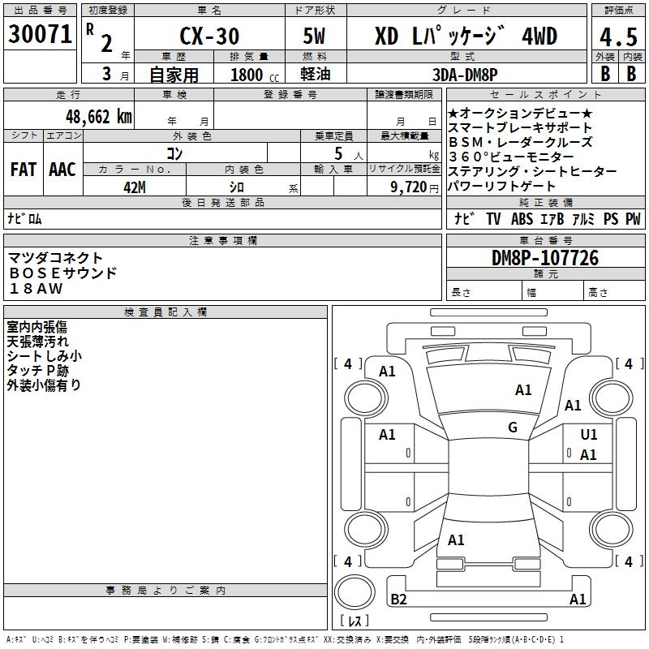Click the fuel type 軽油
Viewport: 649px width, 649px height.
[x=315, y=74]
